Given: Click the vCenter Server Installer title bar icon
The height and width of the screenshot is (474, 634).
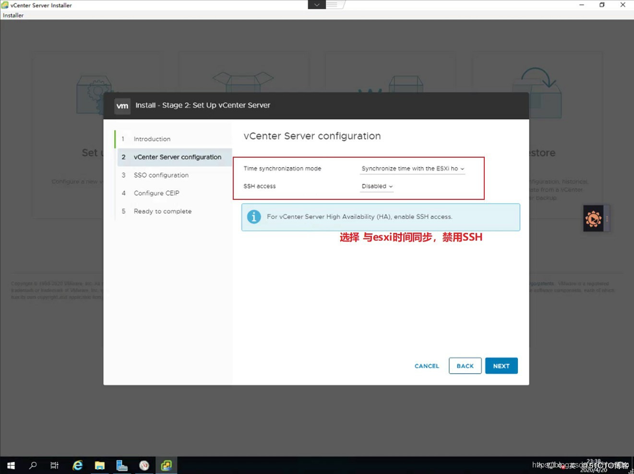Looking at the screenshot, I should click(5, 5).
